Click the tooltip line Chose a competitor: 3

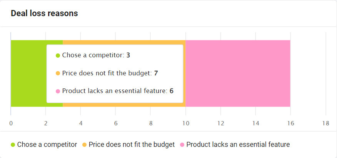coord(93,55)
